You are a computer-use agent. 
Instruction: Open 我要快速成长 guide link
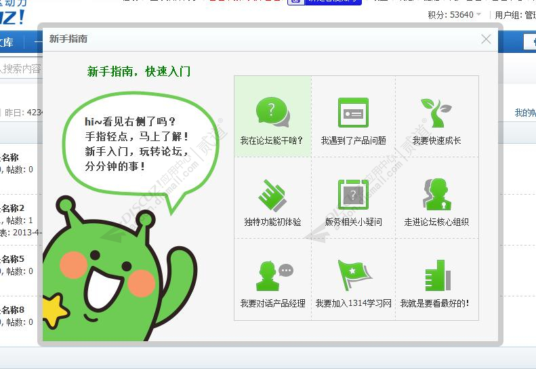coord(436,140)
